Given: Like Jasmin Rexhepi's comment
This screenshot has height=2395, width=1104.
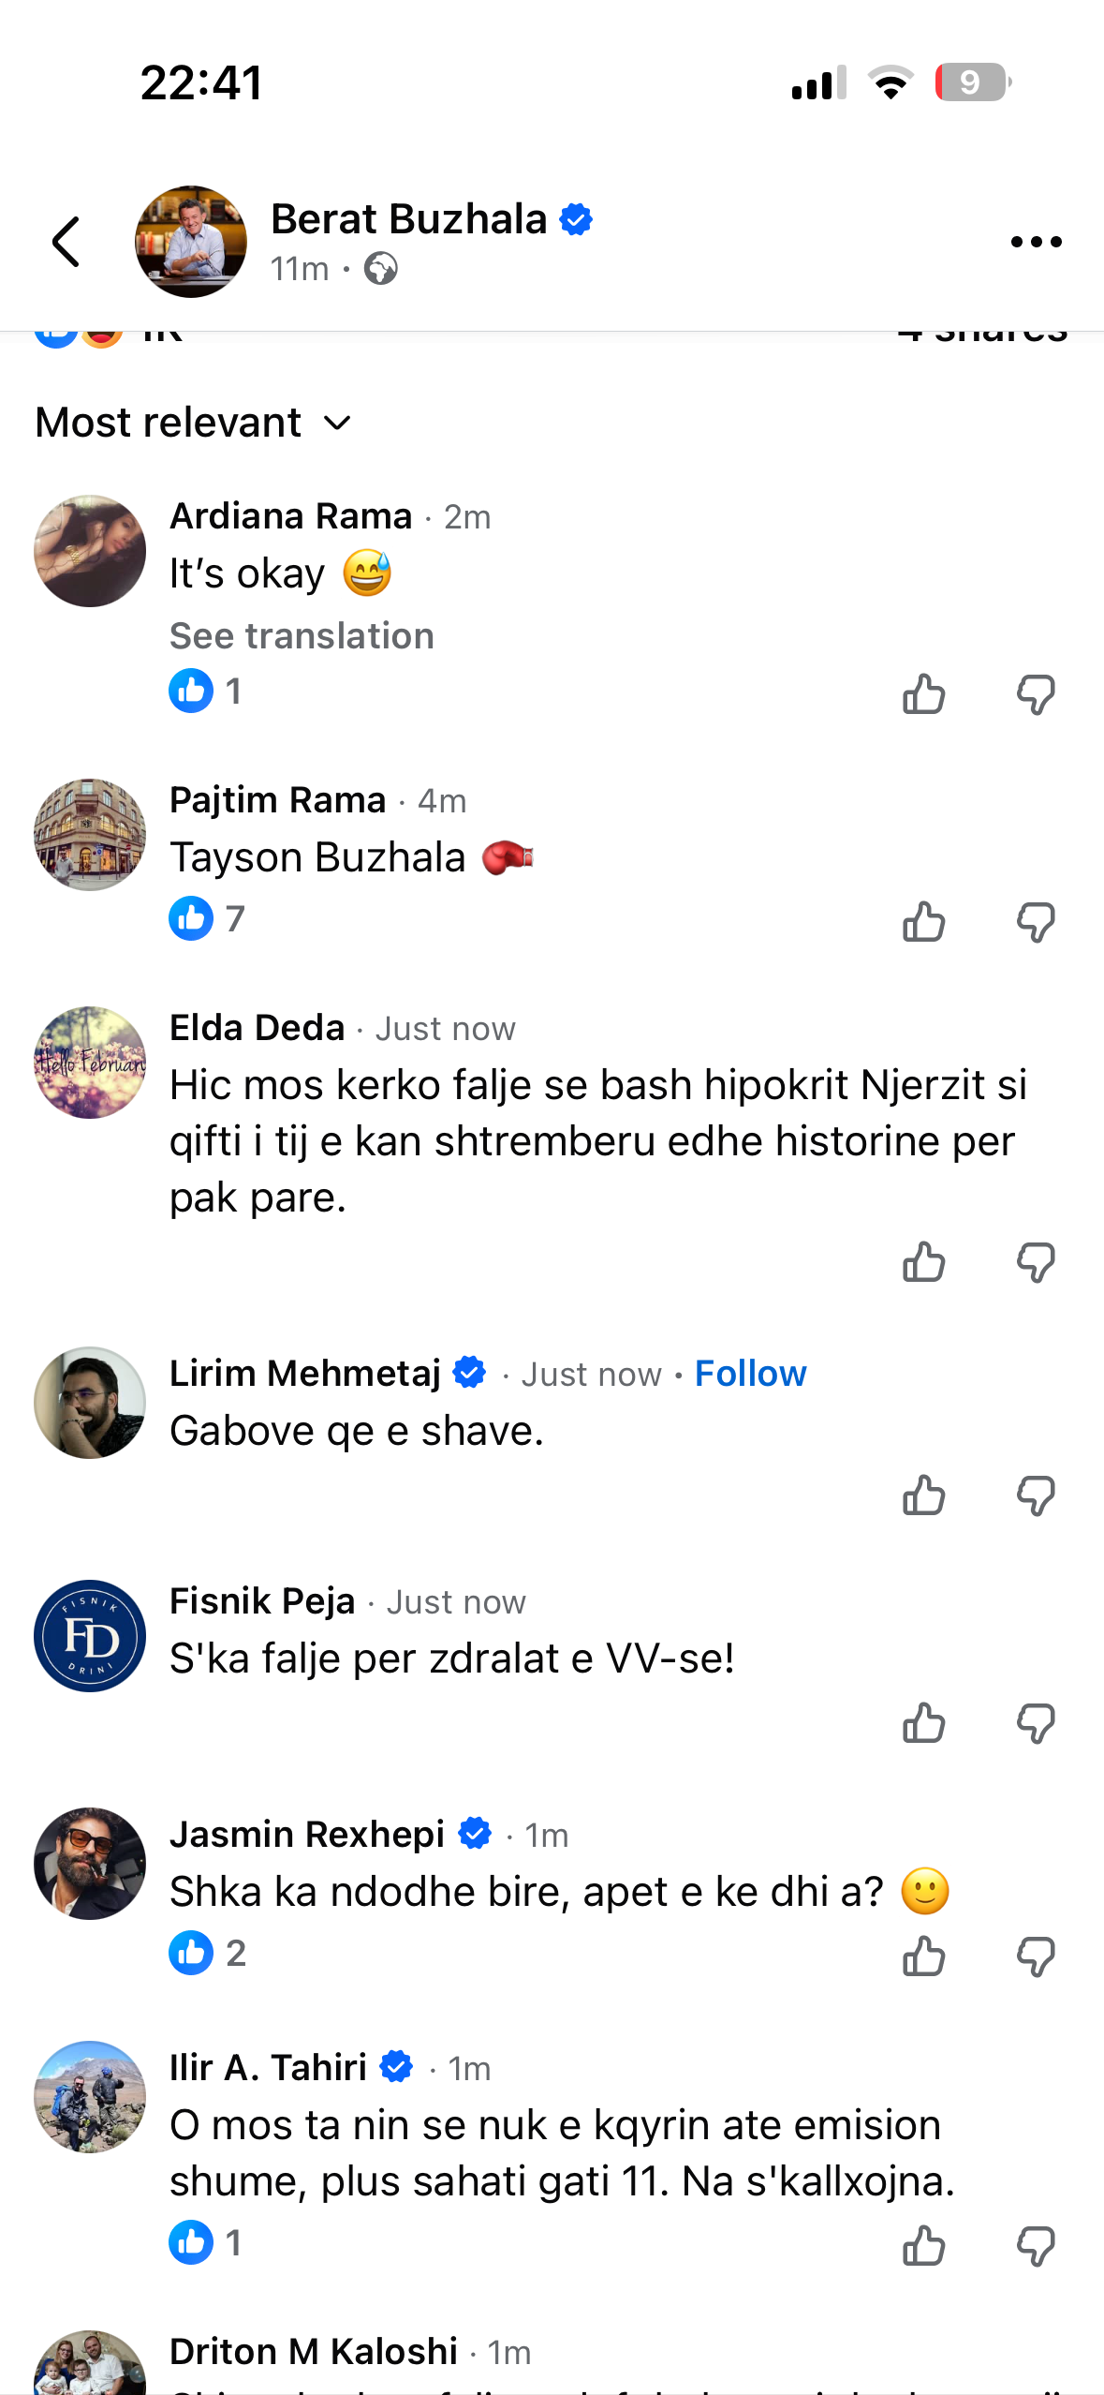Looking at the screenshot, I should pyautogui.click(x=923, y=1956).
